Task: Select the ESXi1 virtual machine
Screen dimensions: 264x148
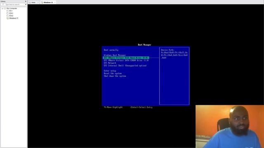Action: [11, 13]
